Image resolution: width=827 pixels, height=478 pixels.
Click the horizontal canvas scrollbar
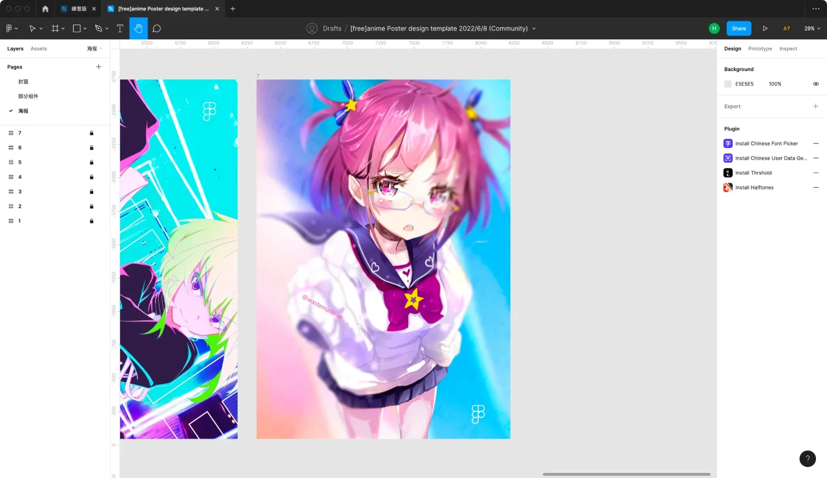[x=627, y=474]
